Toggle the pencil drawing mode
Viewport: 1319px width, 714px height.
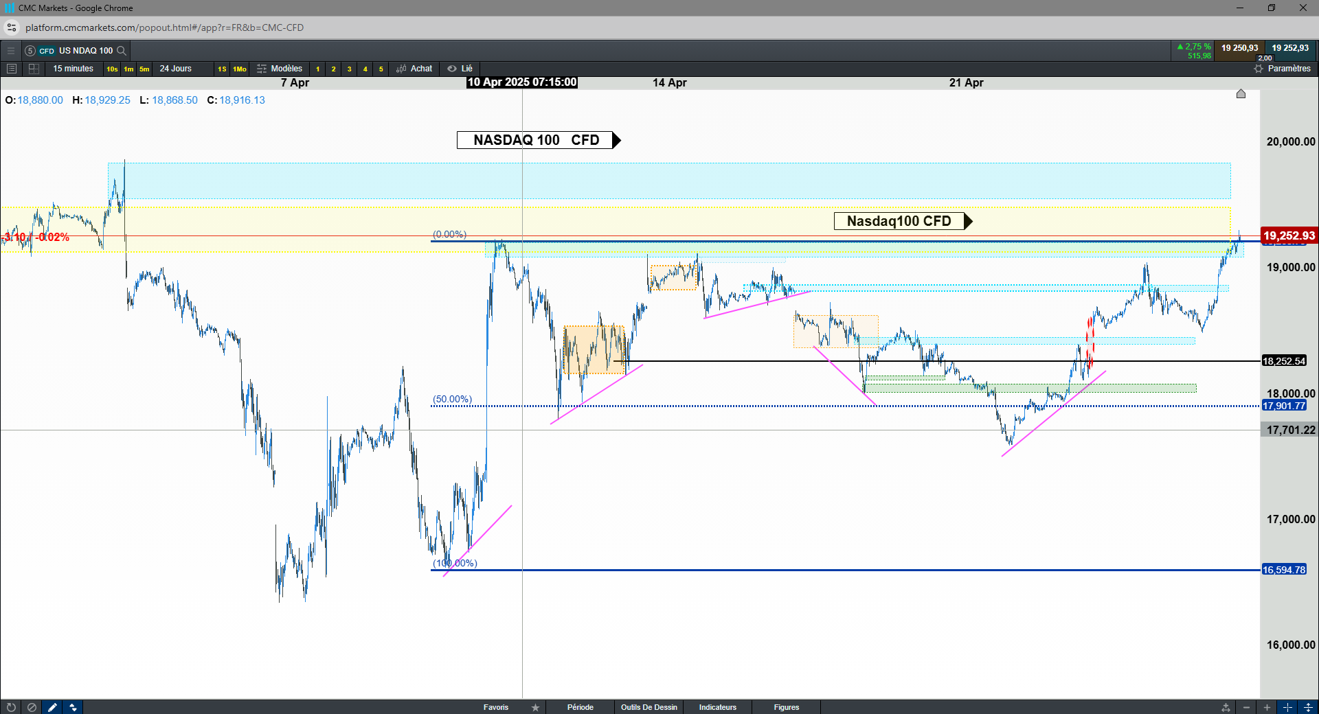(52, 707)
